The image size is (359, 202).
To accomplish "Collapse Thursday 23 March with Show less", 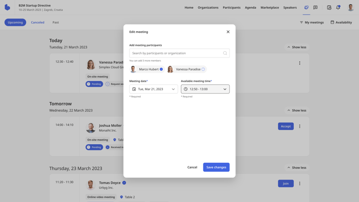I will pos(296,168).
